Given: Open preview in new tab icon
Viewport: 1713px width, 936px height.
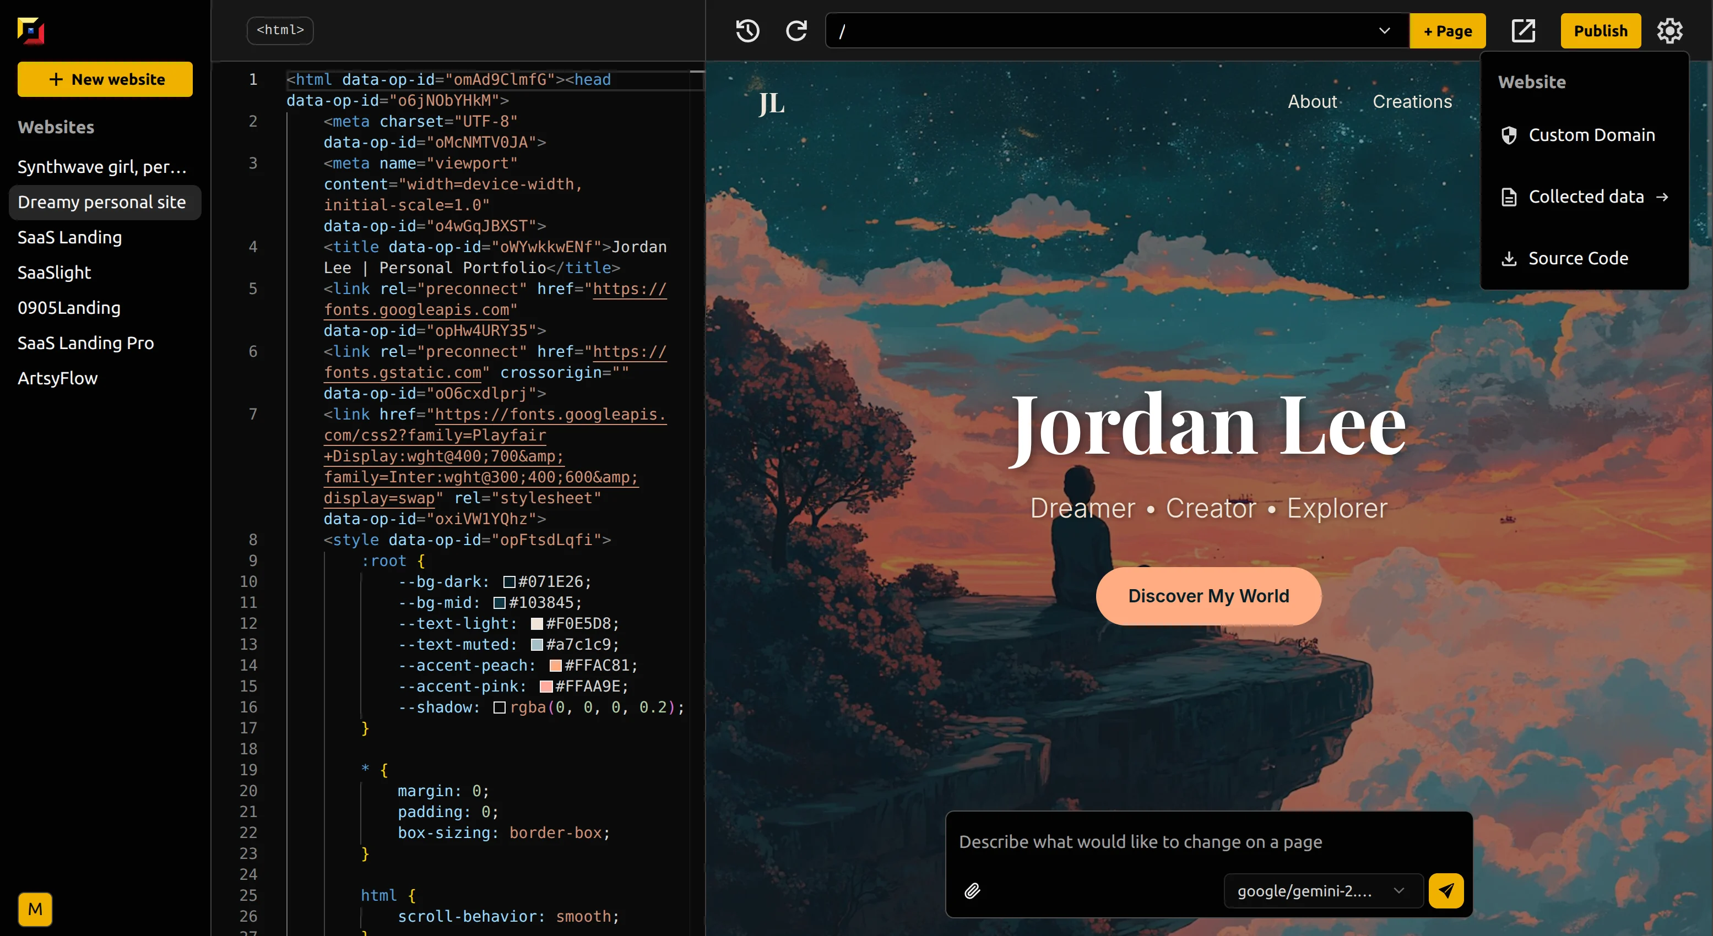Looking at the screenshot, I should click(x=1523, y=31).
